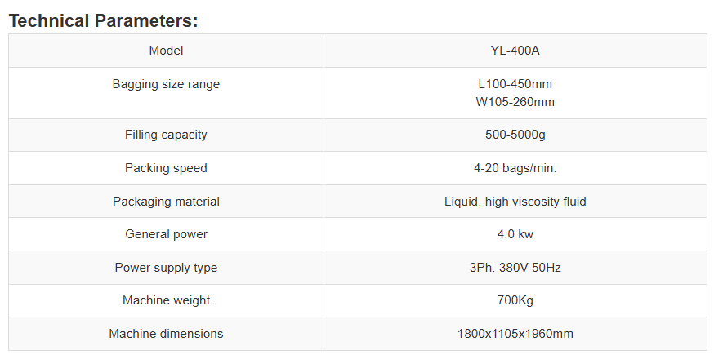
Task: Click the 3Ph. 380V 50Hz value
Action: [x=515, y=268]
